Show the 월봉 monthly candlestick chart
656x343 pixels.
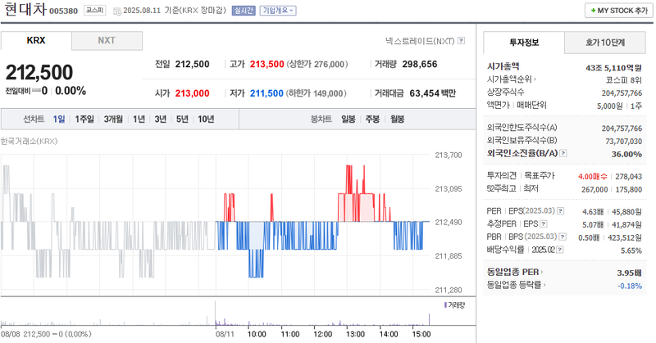(398, 119)
